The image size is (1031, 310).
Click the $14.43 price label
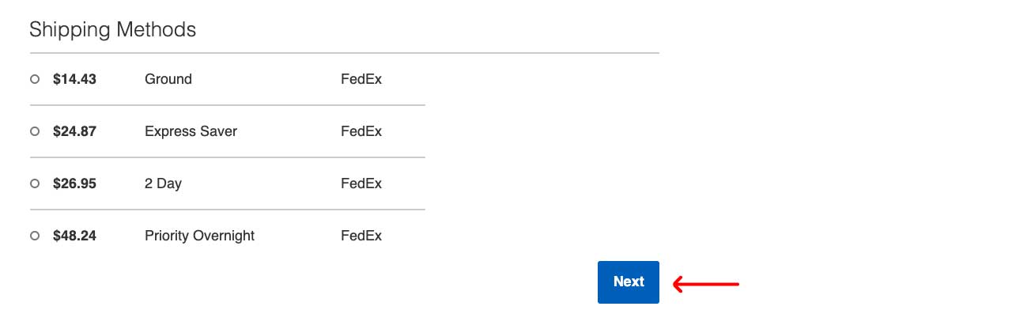[x=74, y=79]
